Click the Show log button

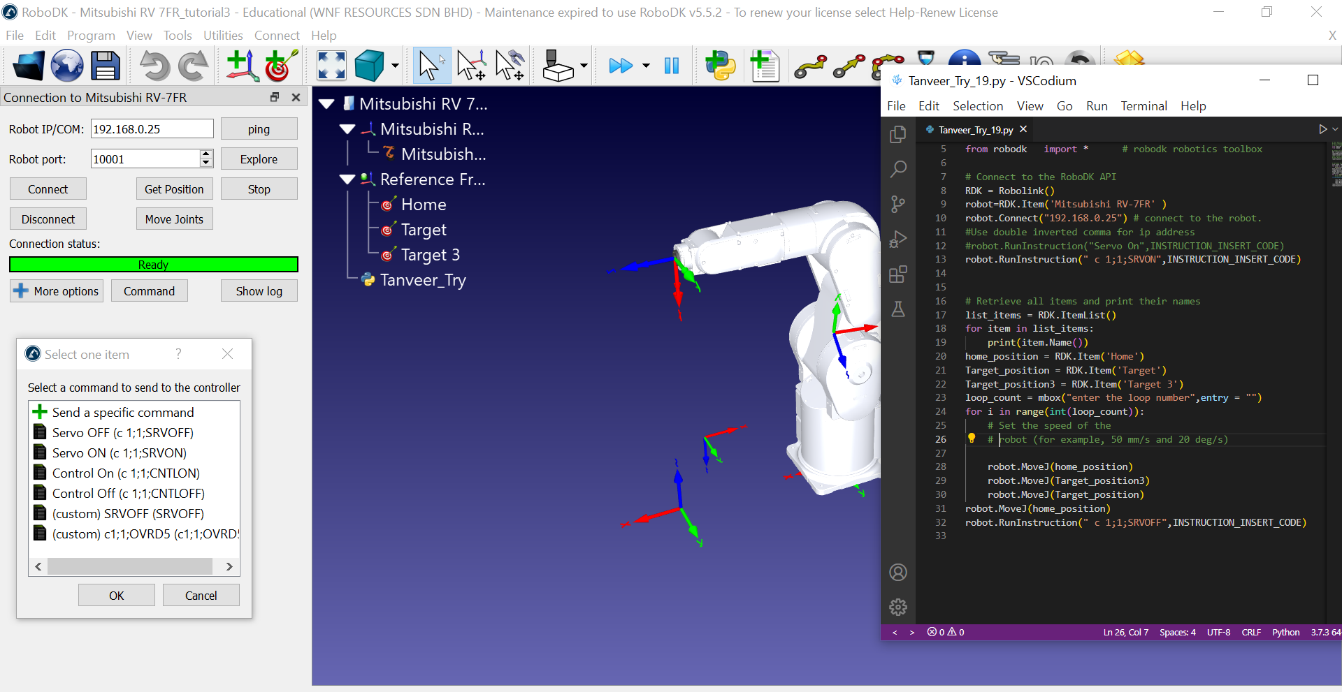pos(259,291)
